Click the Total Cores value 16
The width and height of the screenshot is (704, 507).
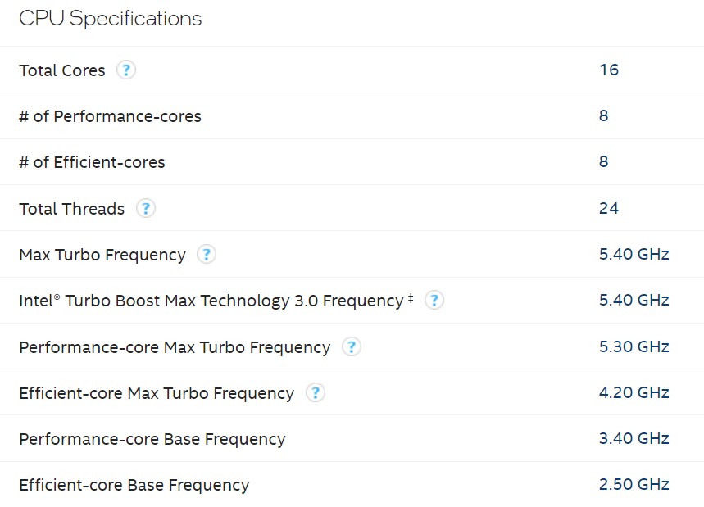tap(609, 70)
